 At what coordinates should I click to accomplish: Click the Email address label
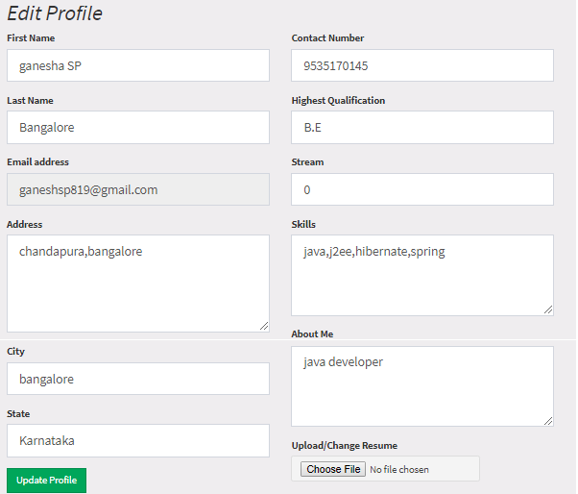(37, 162)
